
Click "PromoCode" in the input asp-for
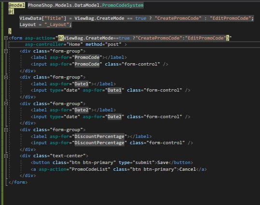tap(87, 64)
